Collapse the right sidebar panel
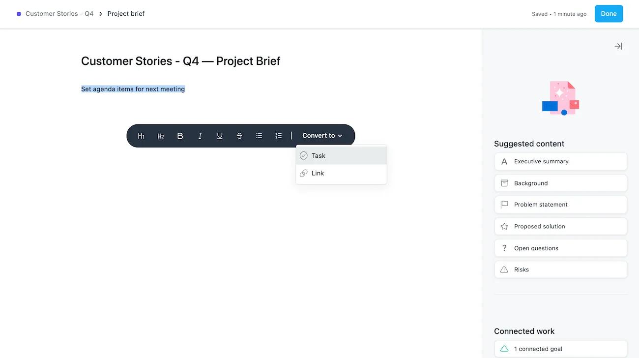 [618, 46]
